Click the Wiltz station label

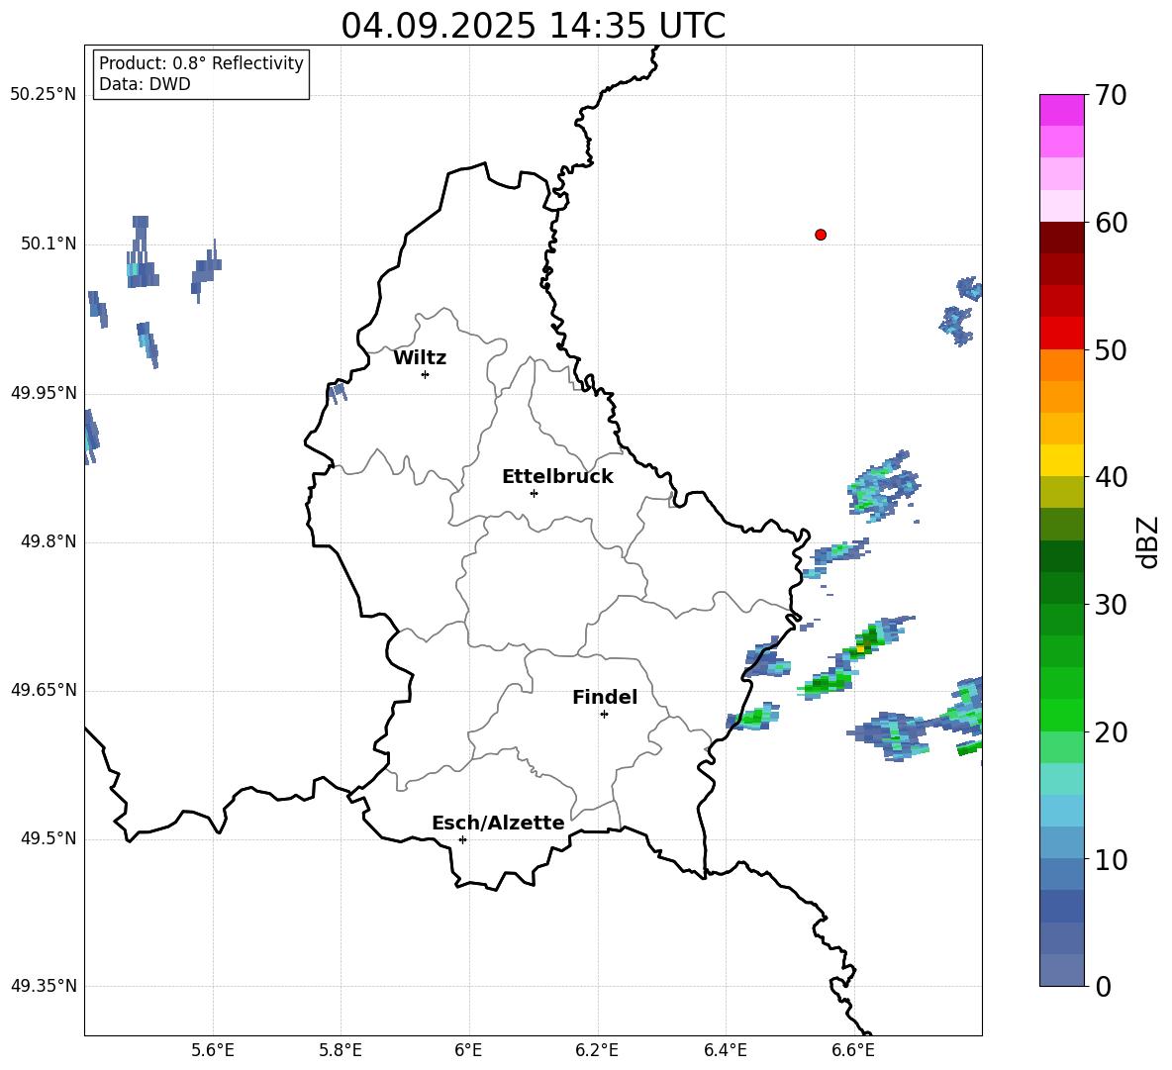[420, 358]
